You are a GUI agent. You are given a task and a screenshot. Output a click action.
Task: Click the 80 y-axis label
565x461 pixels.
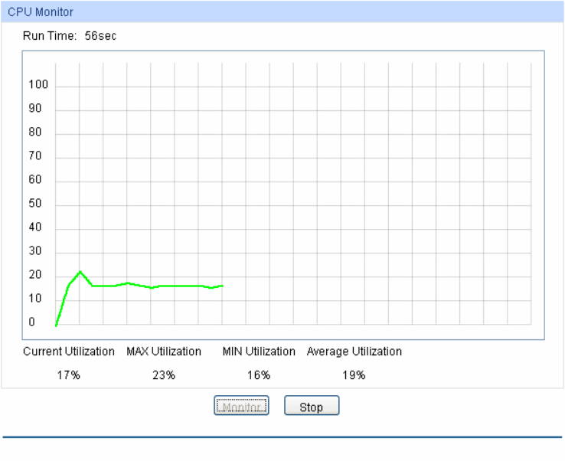coord(35,132)
